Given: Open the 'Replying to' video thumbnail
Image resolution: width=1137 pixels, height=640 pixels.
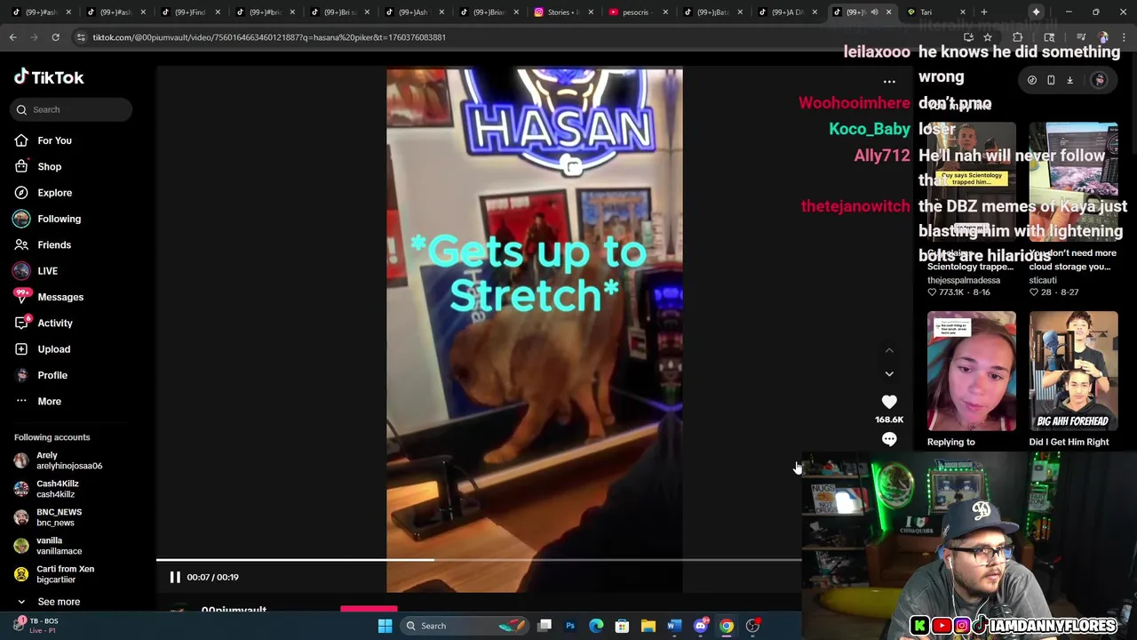Looking at the screenshot, I should [x=972, y=372].
